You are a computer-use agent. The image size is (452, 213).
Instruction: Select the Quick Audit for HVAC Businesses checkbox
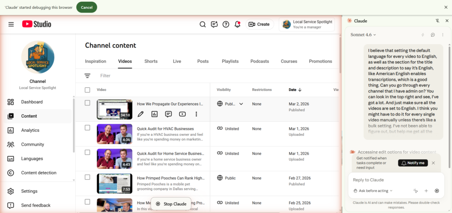87,128
